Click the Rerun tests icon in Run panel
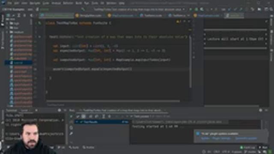The height and width of the screenshot is (154, 274). click(x=71, y=116)
